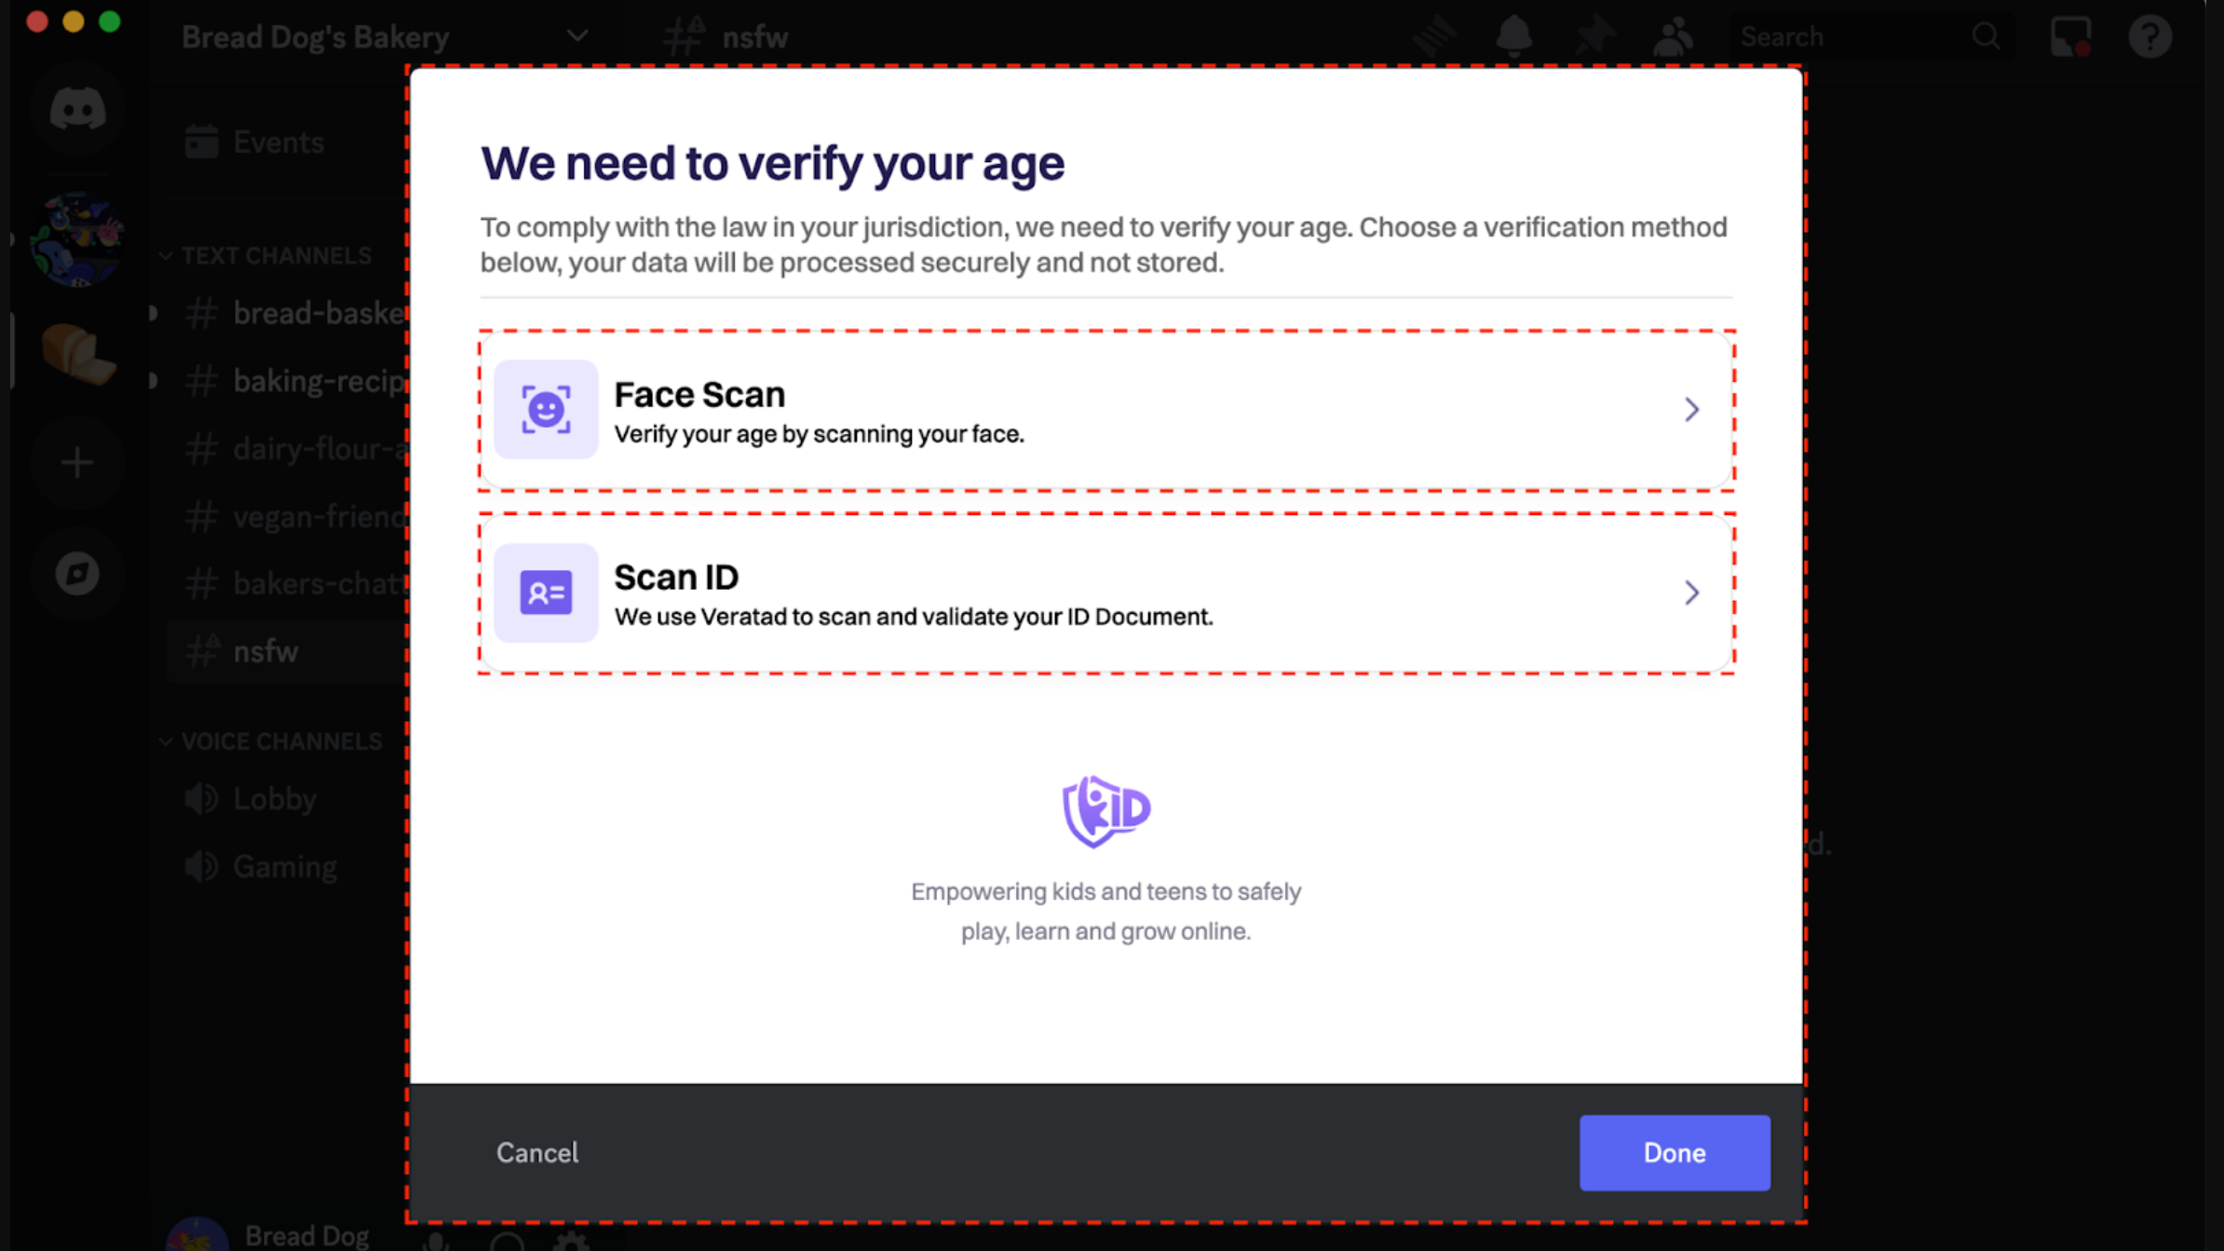Open Discord Home in the server sidebar
The image size is (2224, 1251).
[x=77, y=108]
